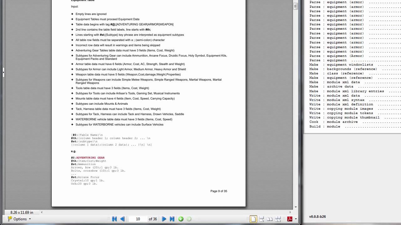Click 'Equipment Tables must proceed Equipment Data' bullet

click(107, 19)
